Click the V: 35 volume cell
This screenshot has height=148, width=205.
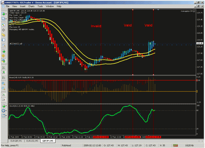click(162, 145)
